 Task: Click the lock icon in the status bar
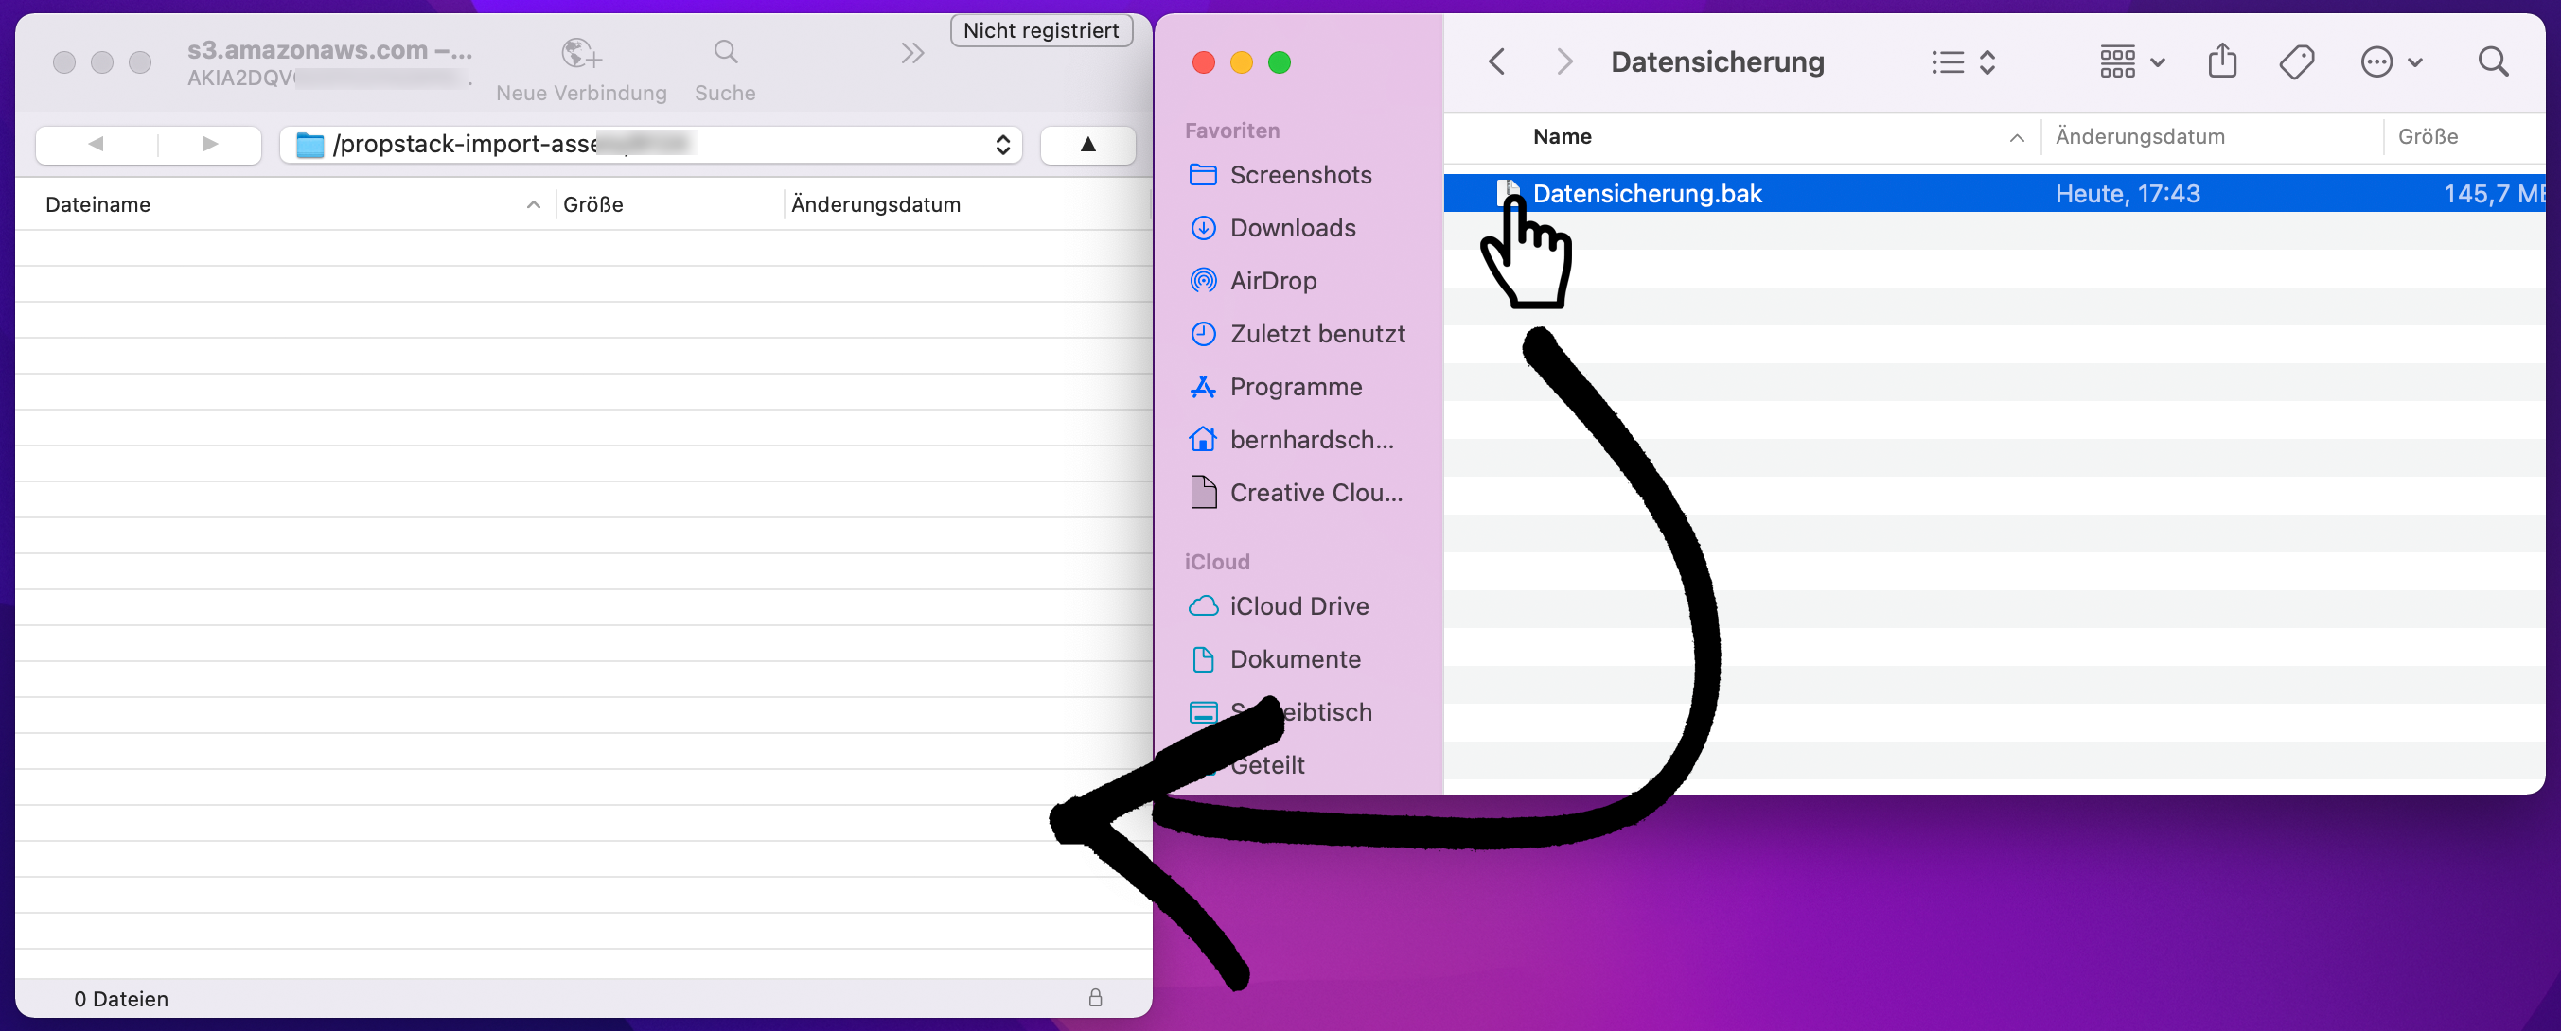tap(1095, 997)
